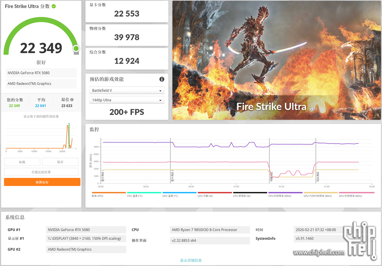Image resolution: width=382 pixels, height=266 pixels.
Task: Toggle the GPU memory clock legend
Action: (x=320, y=194)
